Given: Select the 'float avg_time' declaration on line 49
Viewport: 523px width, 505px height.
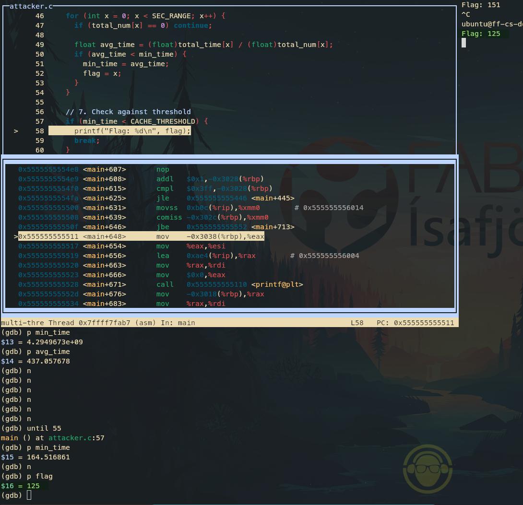Looking at the screenshot, I should point(203,45).
